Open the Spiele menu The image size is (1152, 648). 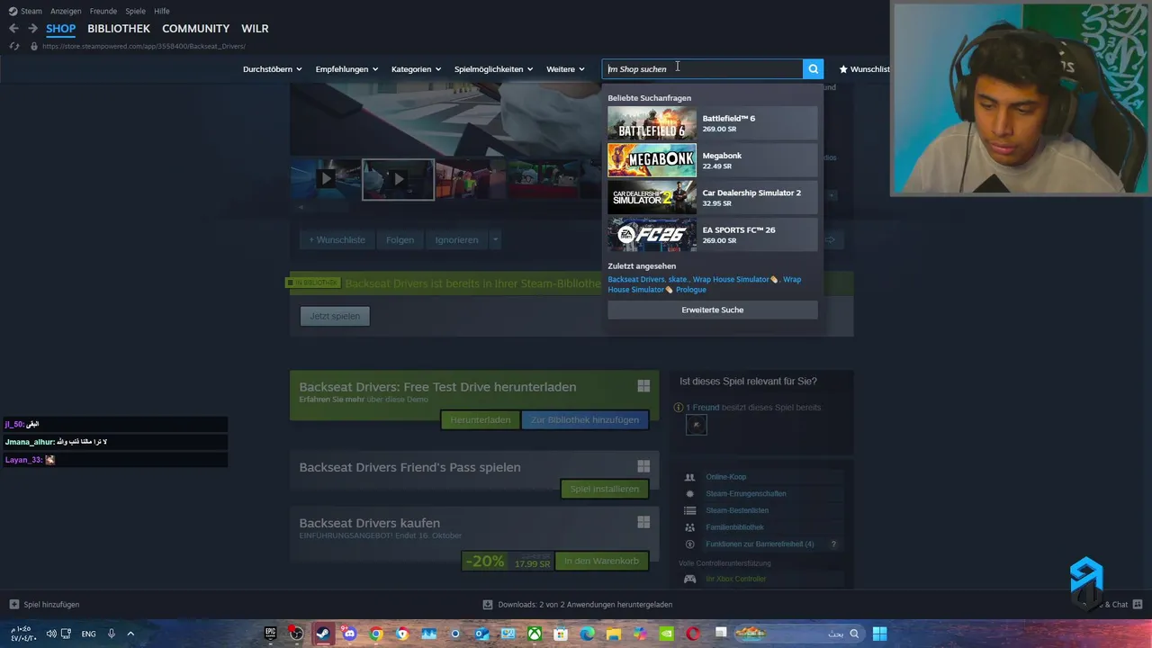(x=135, y=11)
